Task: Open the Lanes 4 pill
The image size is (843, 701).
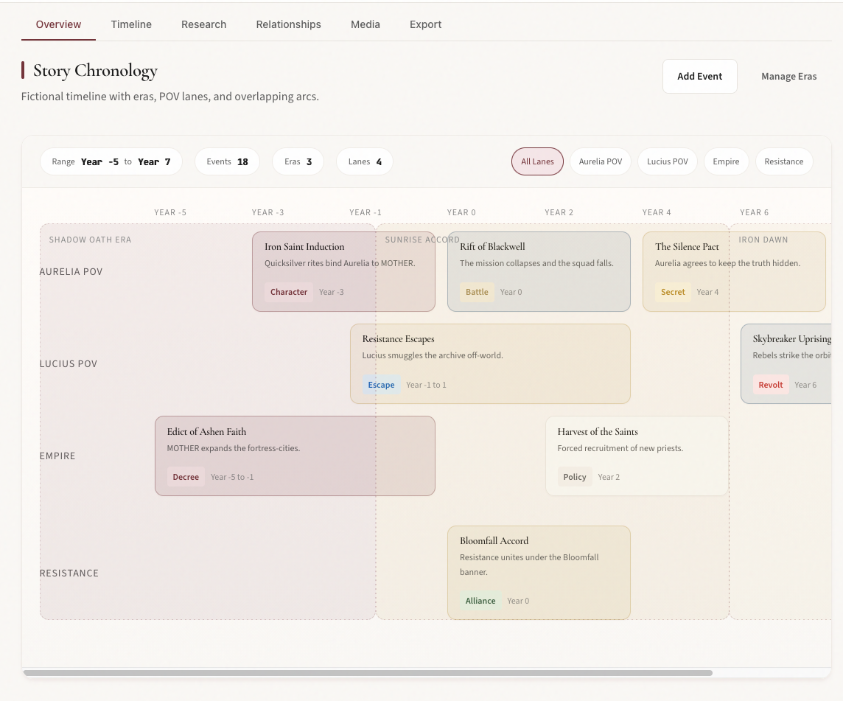Action: coord(364,161)
